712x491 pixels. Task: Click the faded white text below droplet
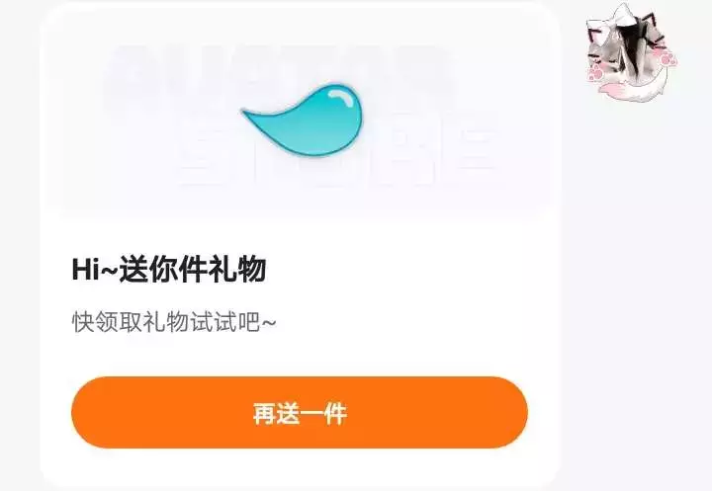point(336,156)
